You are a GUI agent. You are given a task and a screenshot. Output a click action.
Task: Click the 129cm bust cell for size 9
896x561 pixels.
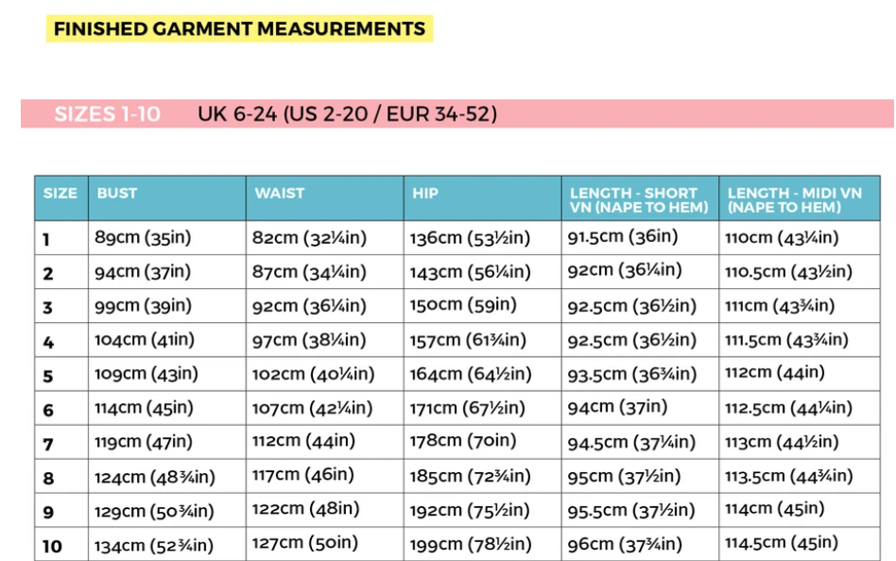(x=154, y=511)
